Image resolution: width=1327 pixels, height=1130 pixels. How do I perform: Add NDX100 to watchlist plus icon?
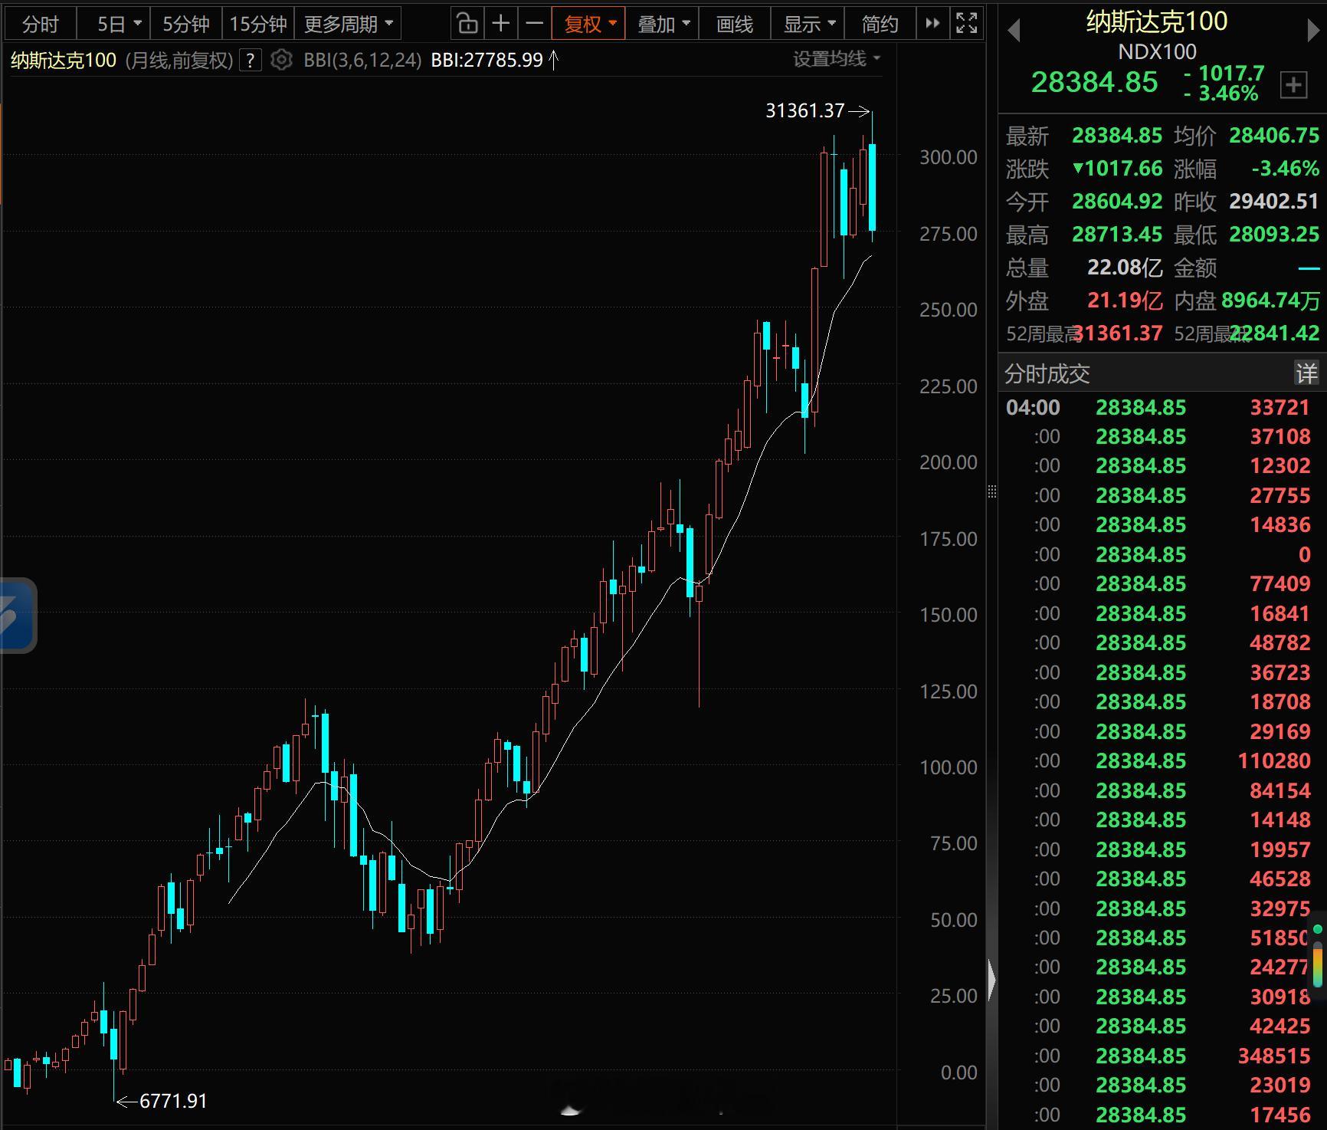tap(1294, 84)
